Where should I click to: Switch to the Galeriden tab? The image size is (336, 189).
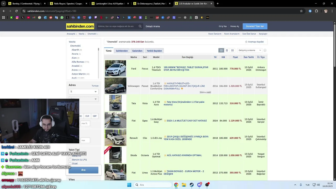(137, 51)
